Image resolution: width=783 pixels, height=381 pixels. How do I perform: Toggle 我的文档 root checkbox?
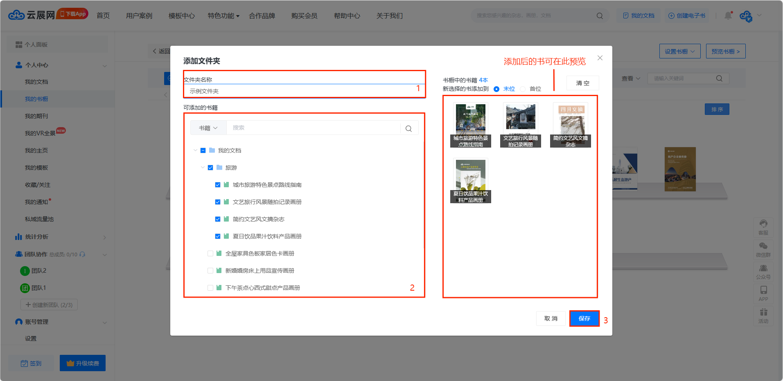click(x=203, y=150)
